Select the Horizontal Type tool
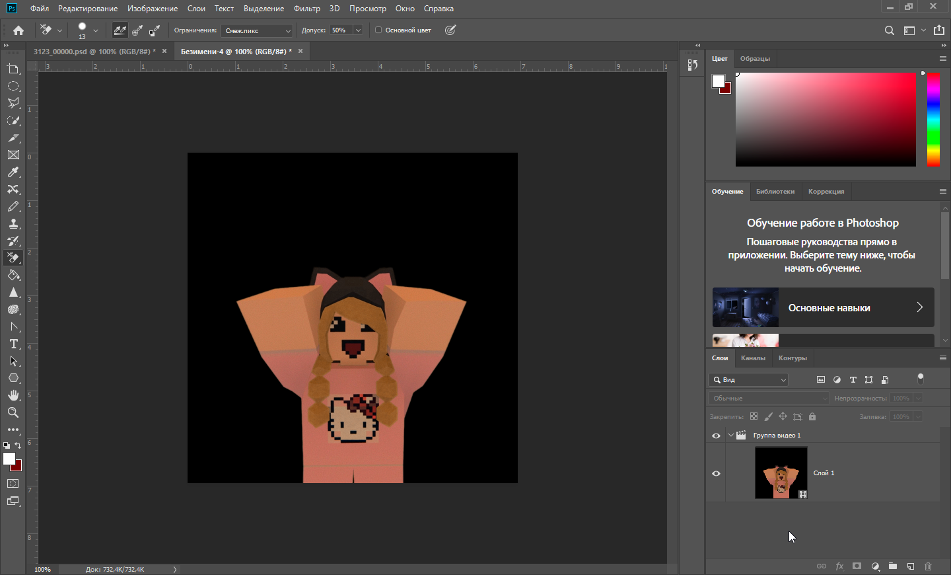Screen dimensions: 951x575 coord(13,344)
